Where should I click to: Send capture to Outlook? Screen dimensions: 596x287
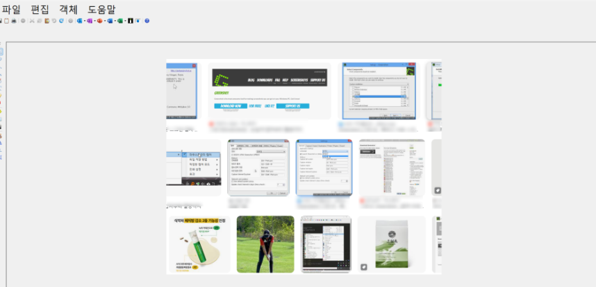tap(79, 21)
